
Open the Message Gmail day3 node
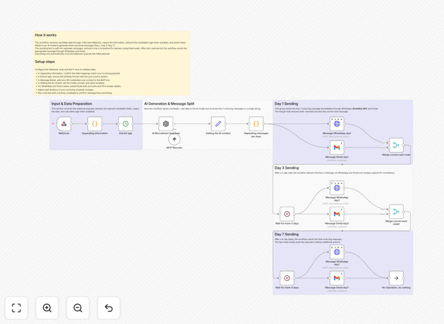(x=337, y=214)
